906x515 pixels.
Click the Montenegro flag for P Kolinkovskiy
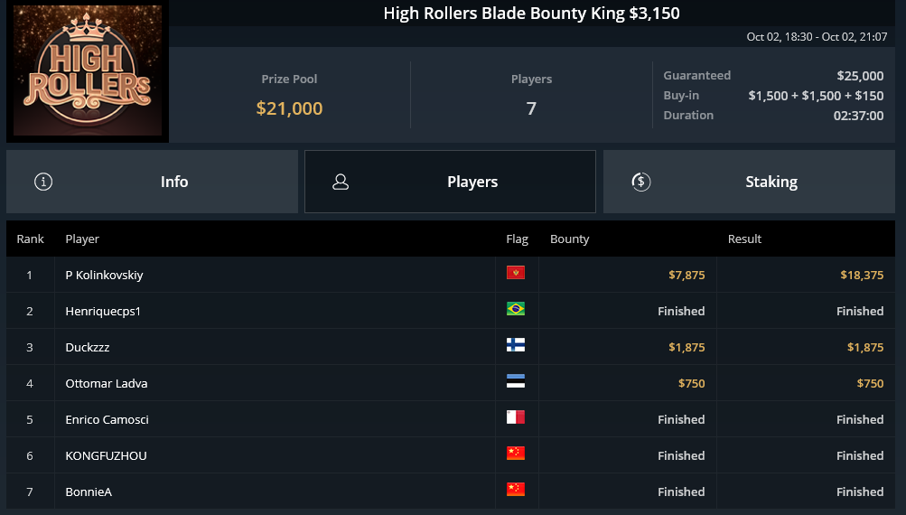516,272
